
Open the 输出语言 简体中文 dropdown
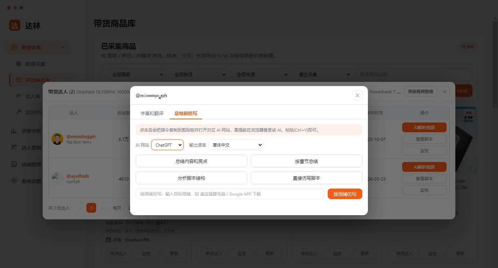236,145
